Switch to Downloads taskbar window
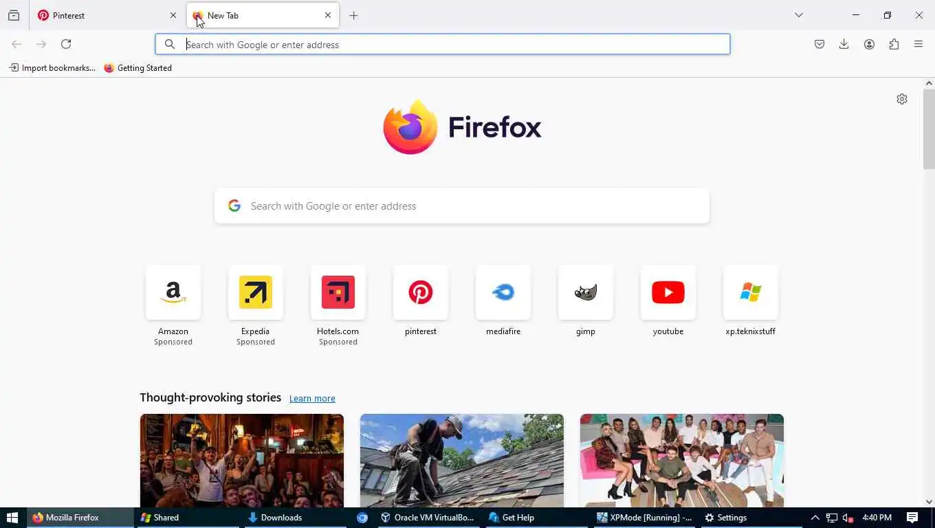 tap(296, 518)
